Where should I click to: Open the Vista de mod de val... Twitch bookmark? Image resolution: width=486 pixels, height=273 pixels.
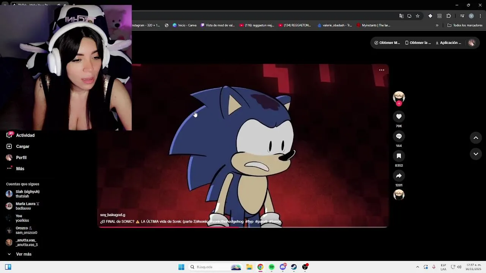[x=218, y=25]
